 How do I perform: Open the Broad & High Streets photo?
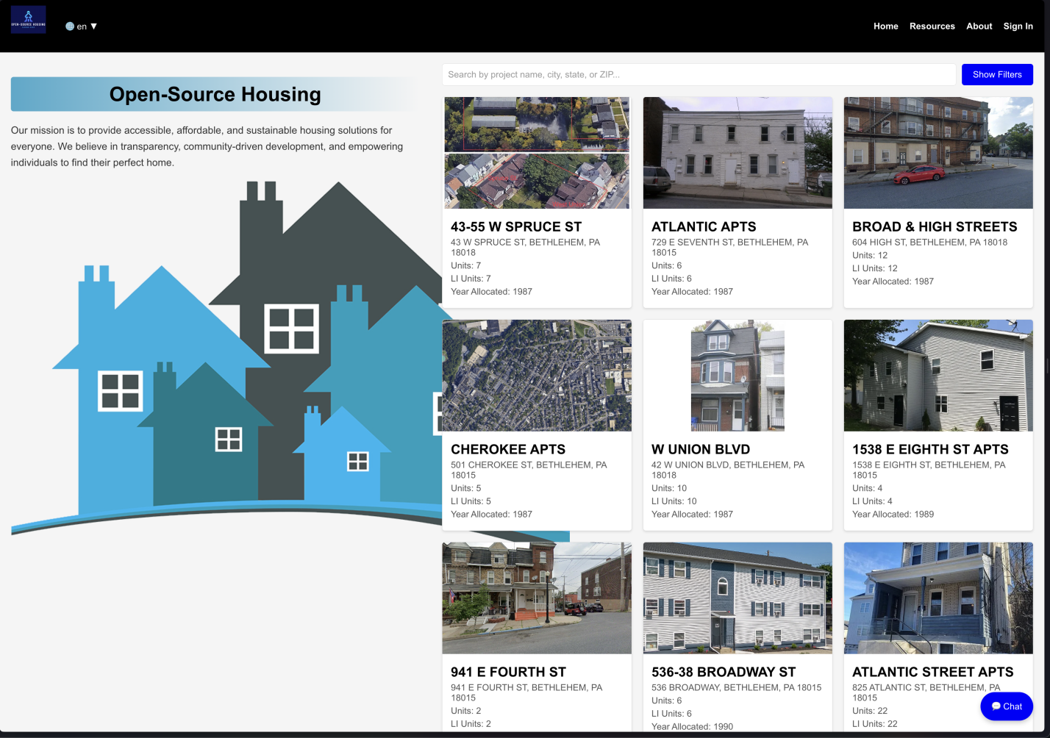[938, 153]
